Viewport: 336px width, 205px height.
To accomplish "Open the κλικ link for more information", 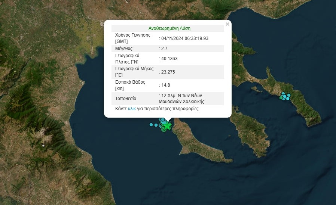I will (x=132, y=109).
